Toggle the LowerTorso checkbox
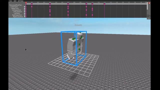This screenshot has width=160, height=90. [24, 7]
